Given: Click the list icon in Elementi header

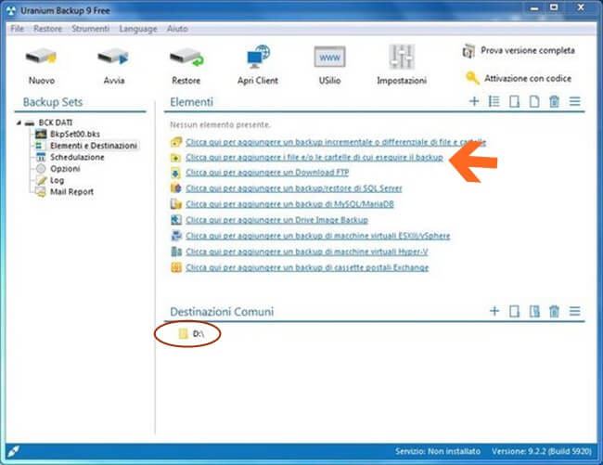Looking at the screenshot, I should pyautogui.click(x=494, y=101).
